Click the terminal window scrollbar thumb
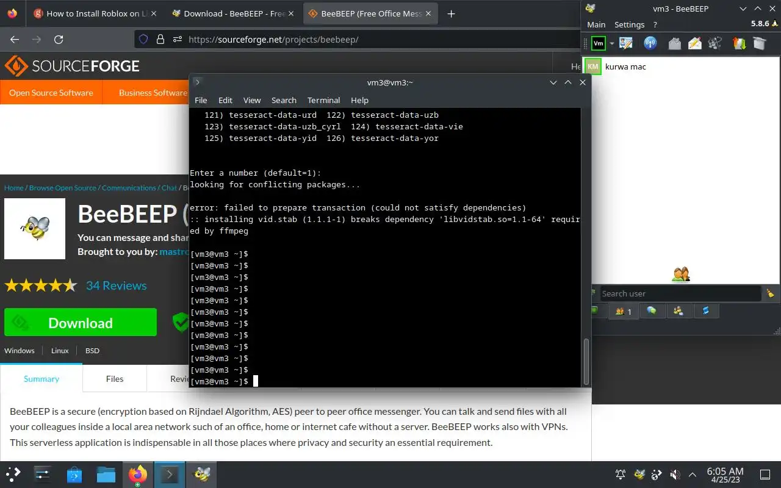The height and width of the screenshot is (488, 781). (x=586, y=361)
